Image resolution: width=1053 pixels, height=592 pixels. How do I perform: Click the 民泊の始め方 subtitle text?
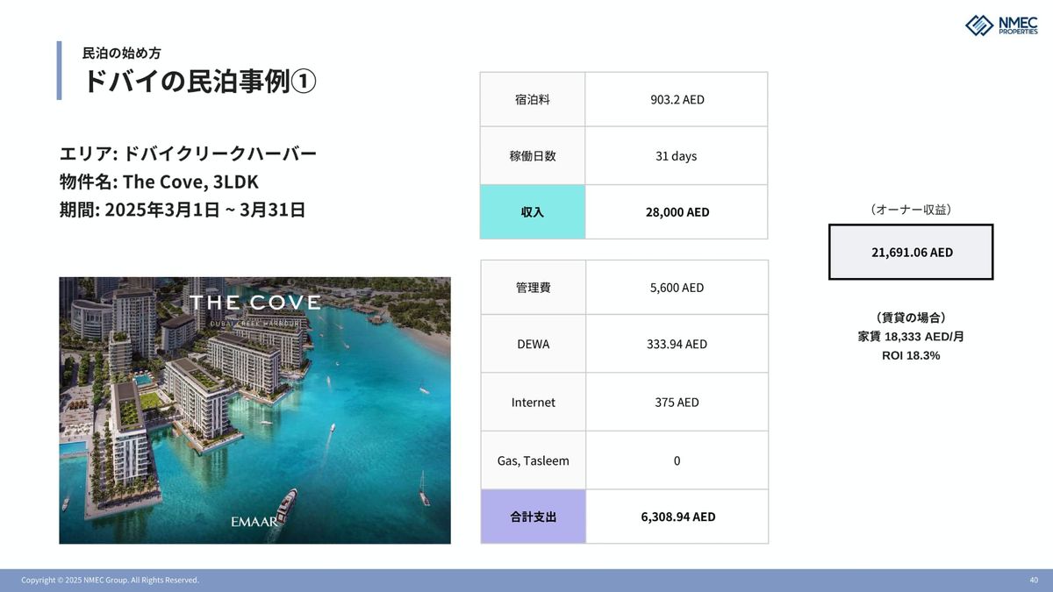click(x=121, y=53)
